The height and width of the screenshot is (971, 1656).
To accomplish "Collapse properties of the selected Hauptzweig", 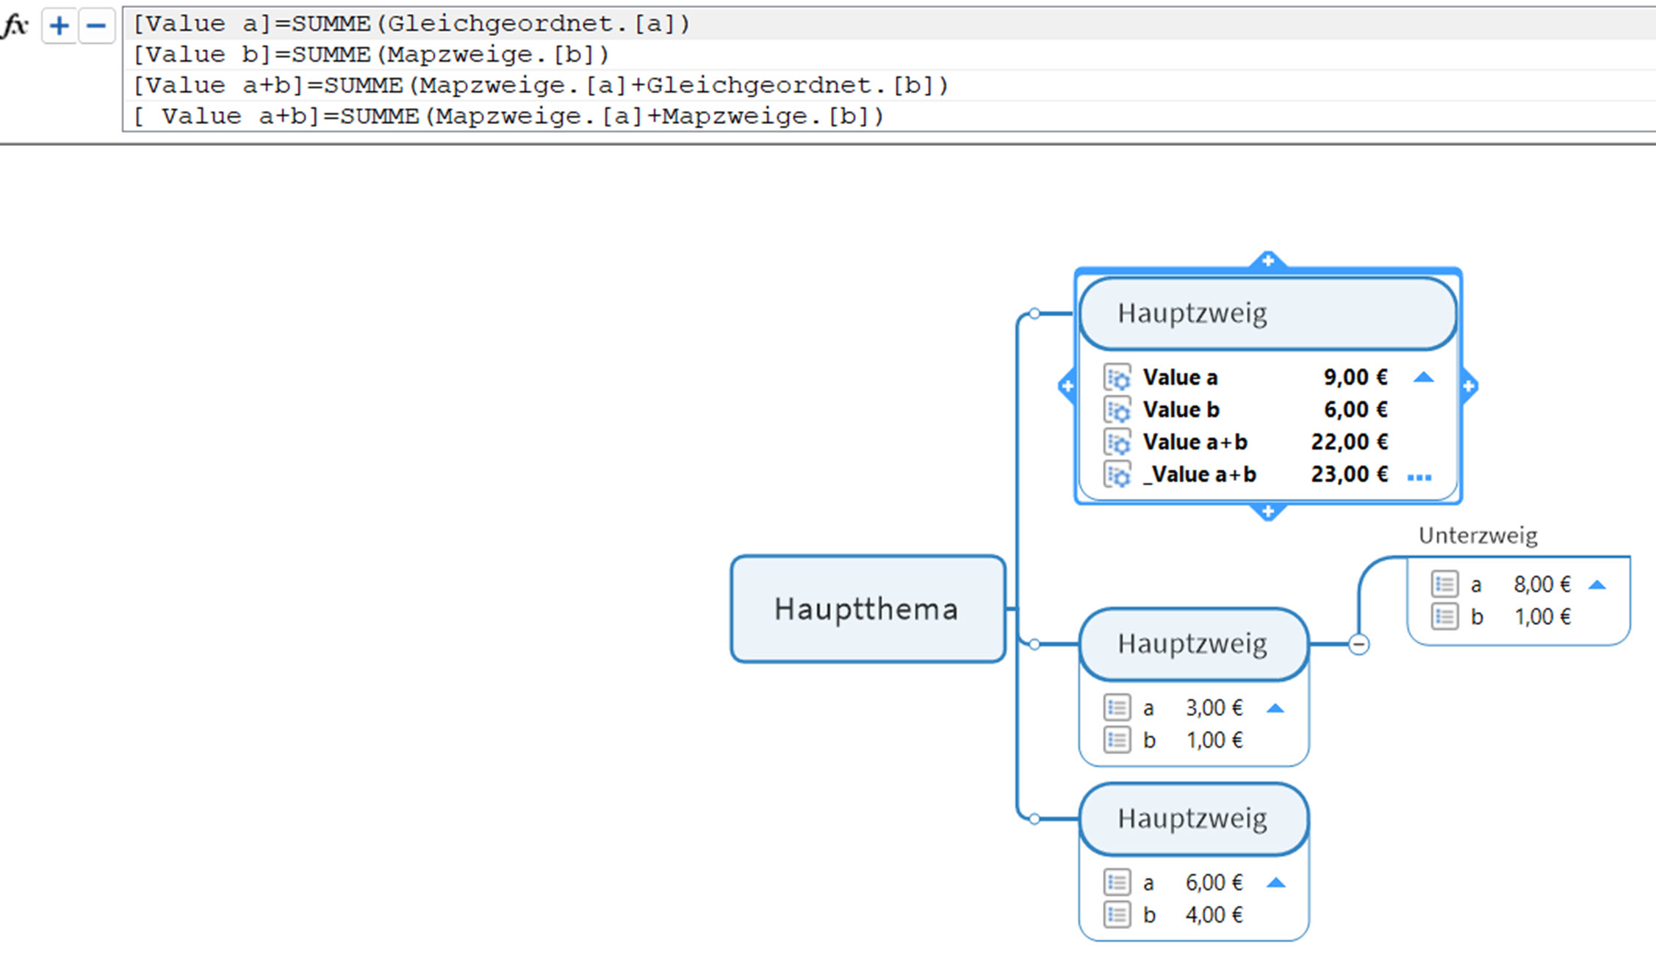I will click(x=1423, y=378).
